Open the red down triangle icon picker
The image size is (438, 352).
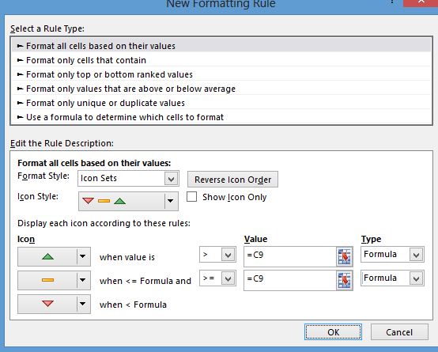(54, 304)
